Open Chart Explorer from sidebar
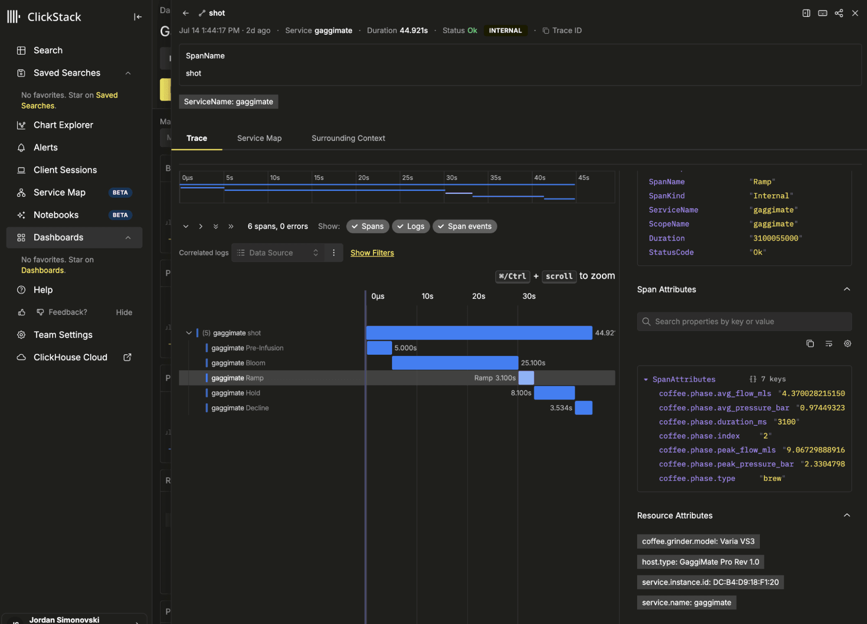This screenshot has height=624, width=867. [x=63, y=125]
